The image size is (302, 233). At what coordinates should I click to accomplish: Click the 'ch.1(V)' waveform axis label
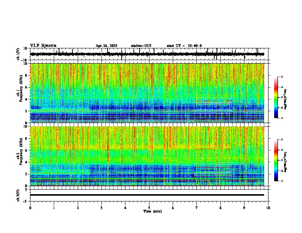(18, 54)
